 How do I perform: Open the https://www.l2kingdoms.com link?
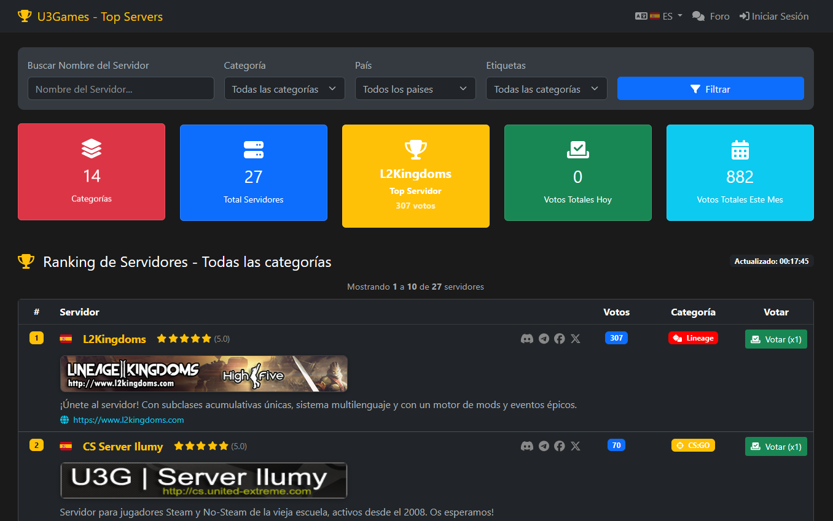pyautogui.click(x=128, y=420)
